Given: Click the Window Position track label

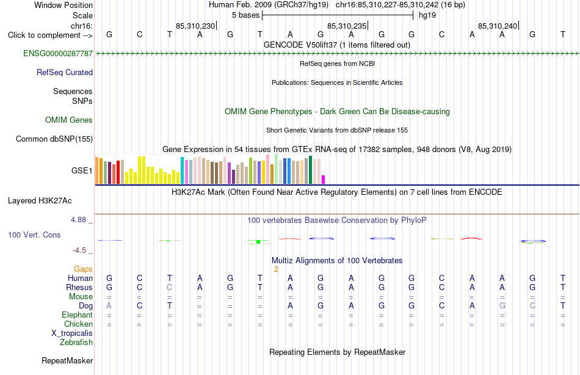Looking at the screenshot, I should tap(63, 5).
